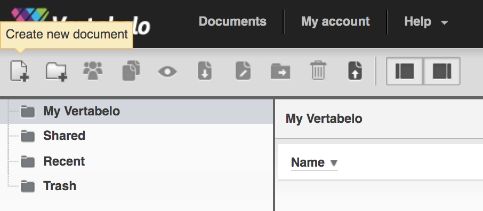Open My account in top navigation
Viewport: 483px width, 211px height.
(x=335, y=21)
